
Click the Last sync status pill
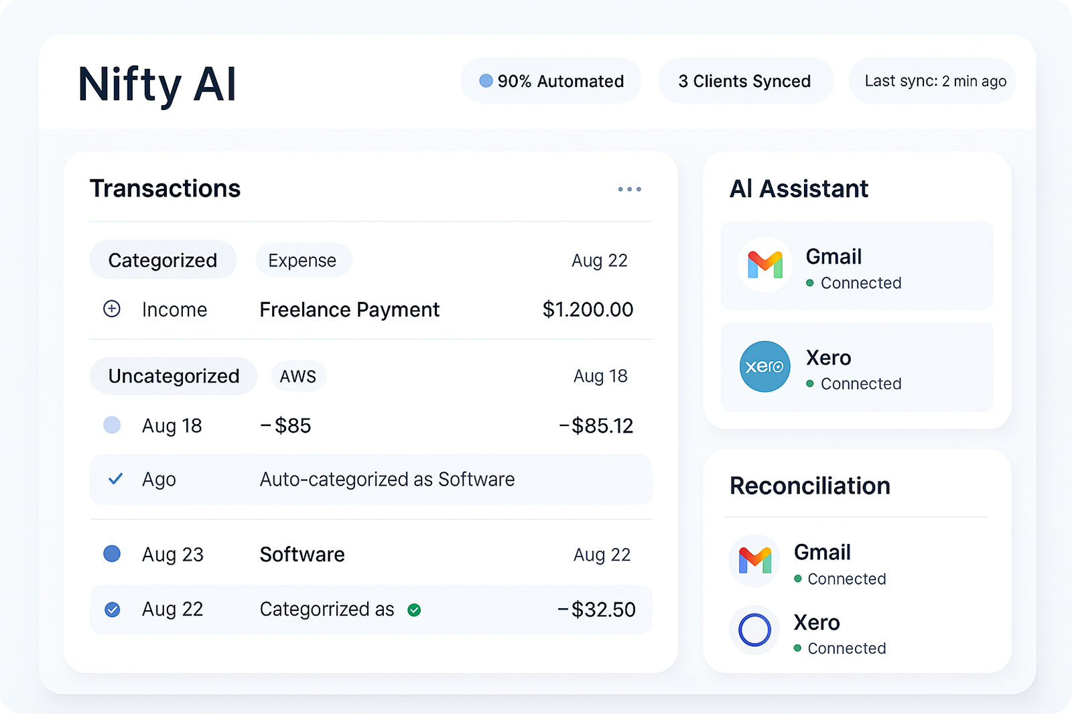pyautogui.click(x=935, y=81)
